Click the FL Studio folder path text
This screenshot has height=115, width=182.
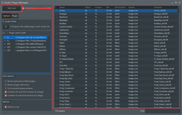coord(30,27)
